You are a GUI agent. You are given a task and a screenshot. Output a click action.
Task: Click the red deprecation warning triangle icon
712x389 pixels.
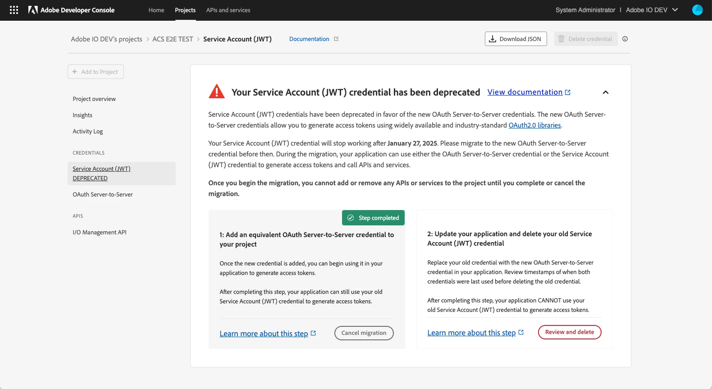[x=217, y=92]
